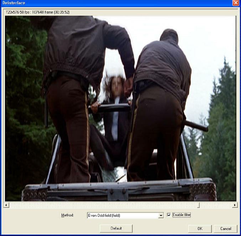Click the Default button

click(x=116, y=229)
